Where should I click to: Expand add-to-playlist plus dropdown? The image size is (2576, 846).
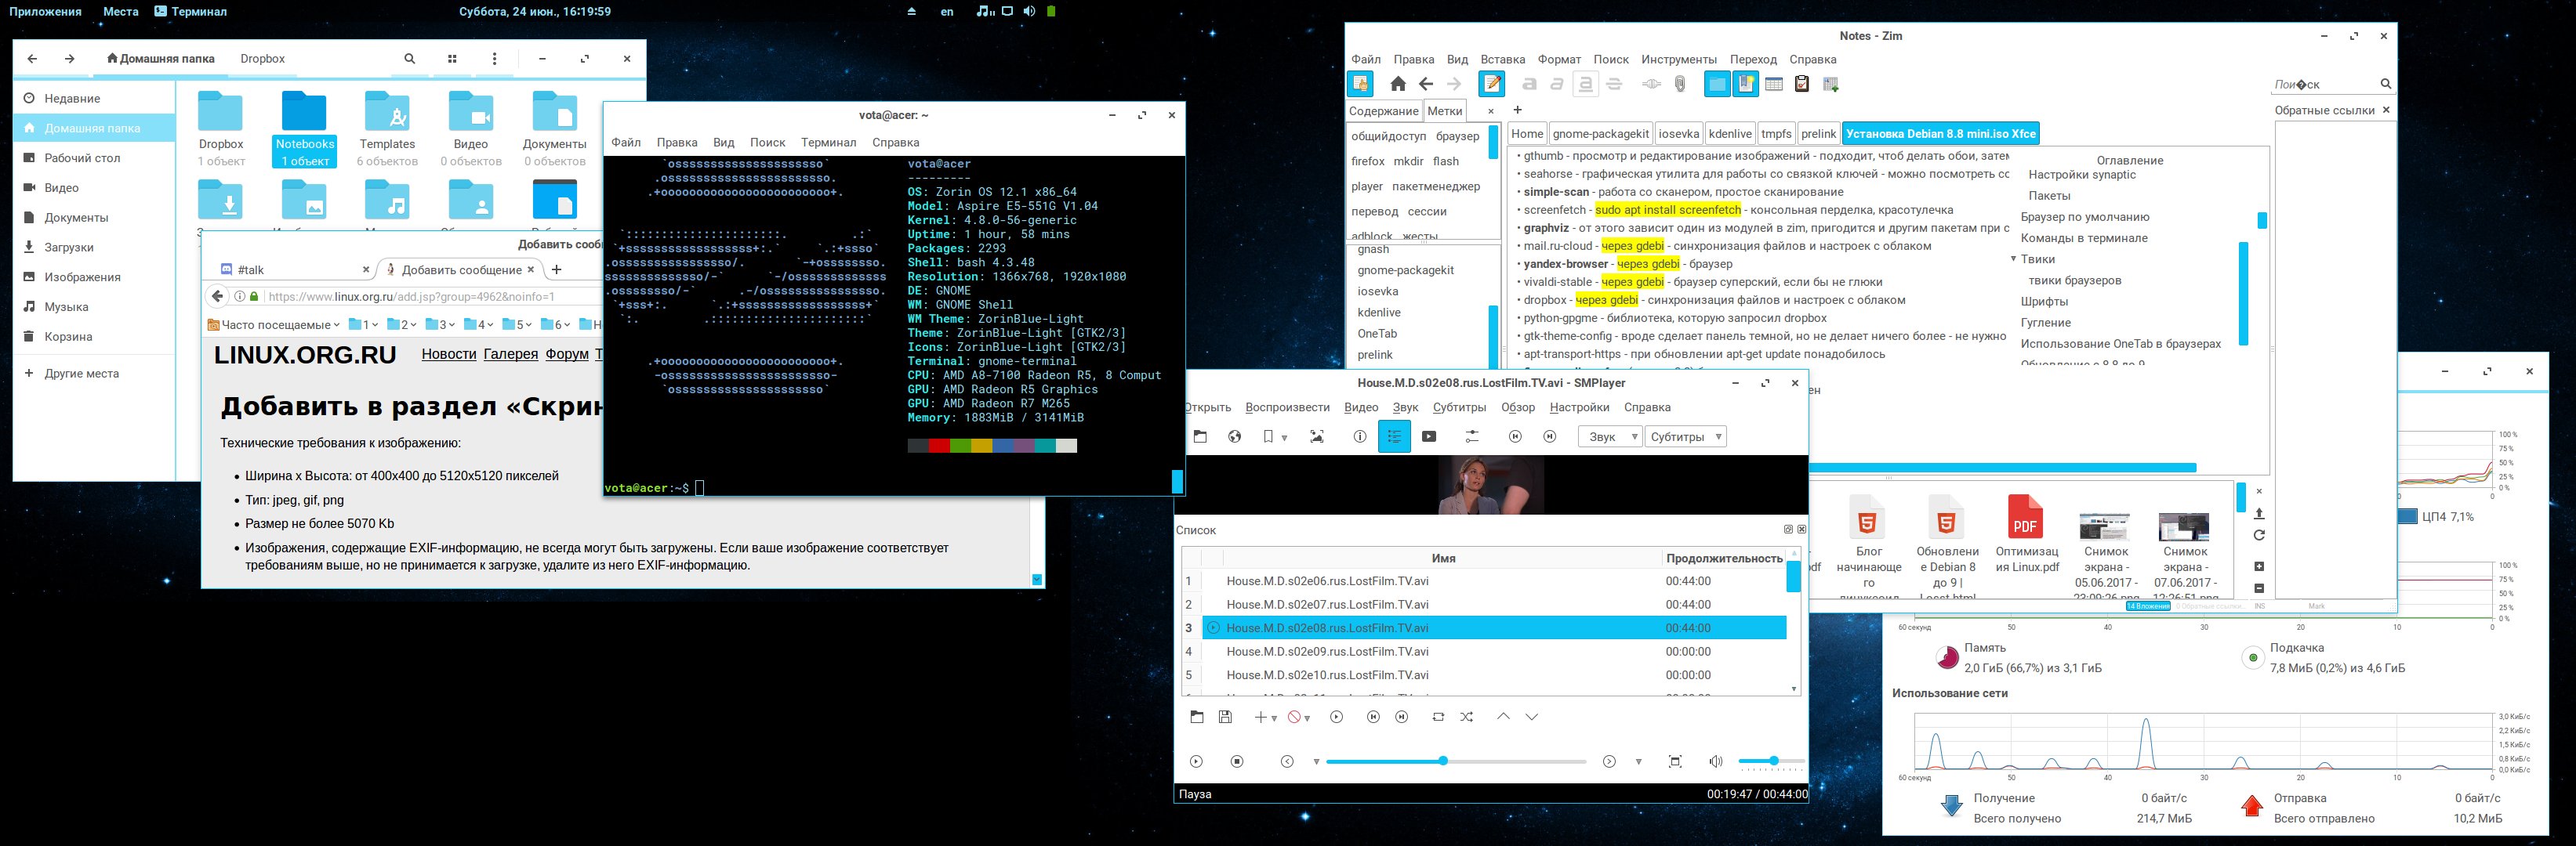pos(1274,718)
